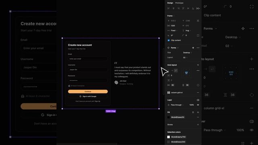
Task: Remove the Mode$/base/00 fill
Action: click(x=198, y=117)
